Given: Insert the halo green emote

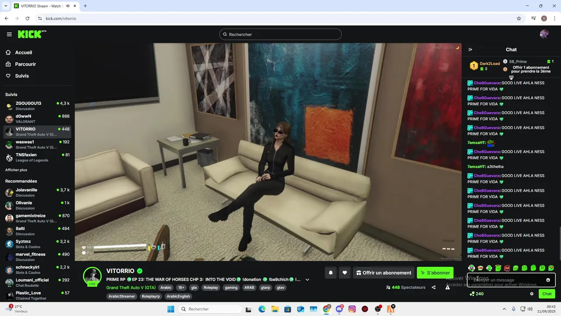Looking at the screenshot, I should pos(498,268).
